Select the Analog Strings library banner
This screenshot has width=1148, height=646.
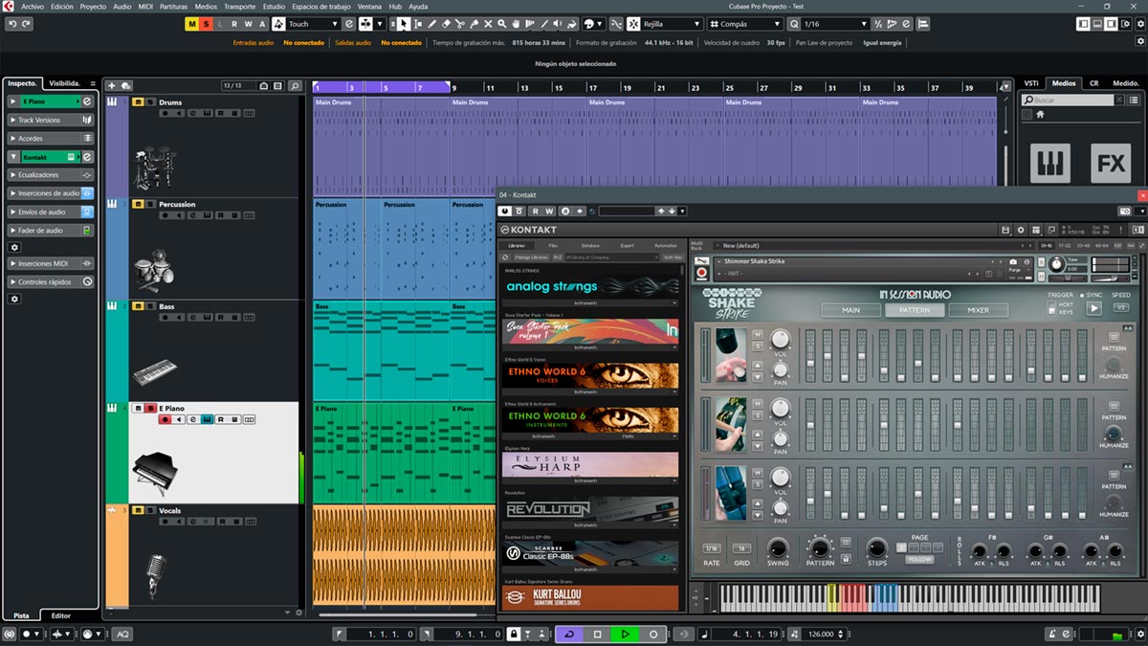590,286
